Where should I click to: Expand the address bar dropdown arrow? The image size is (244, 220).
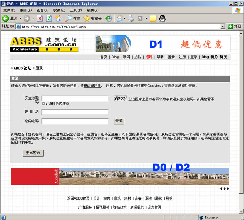click(223, 26)
